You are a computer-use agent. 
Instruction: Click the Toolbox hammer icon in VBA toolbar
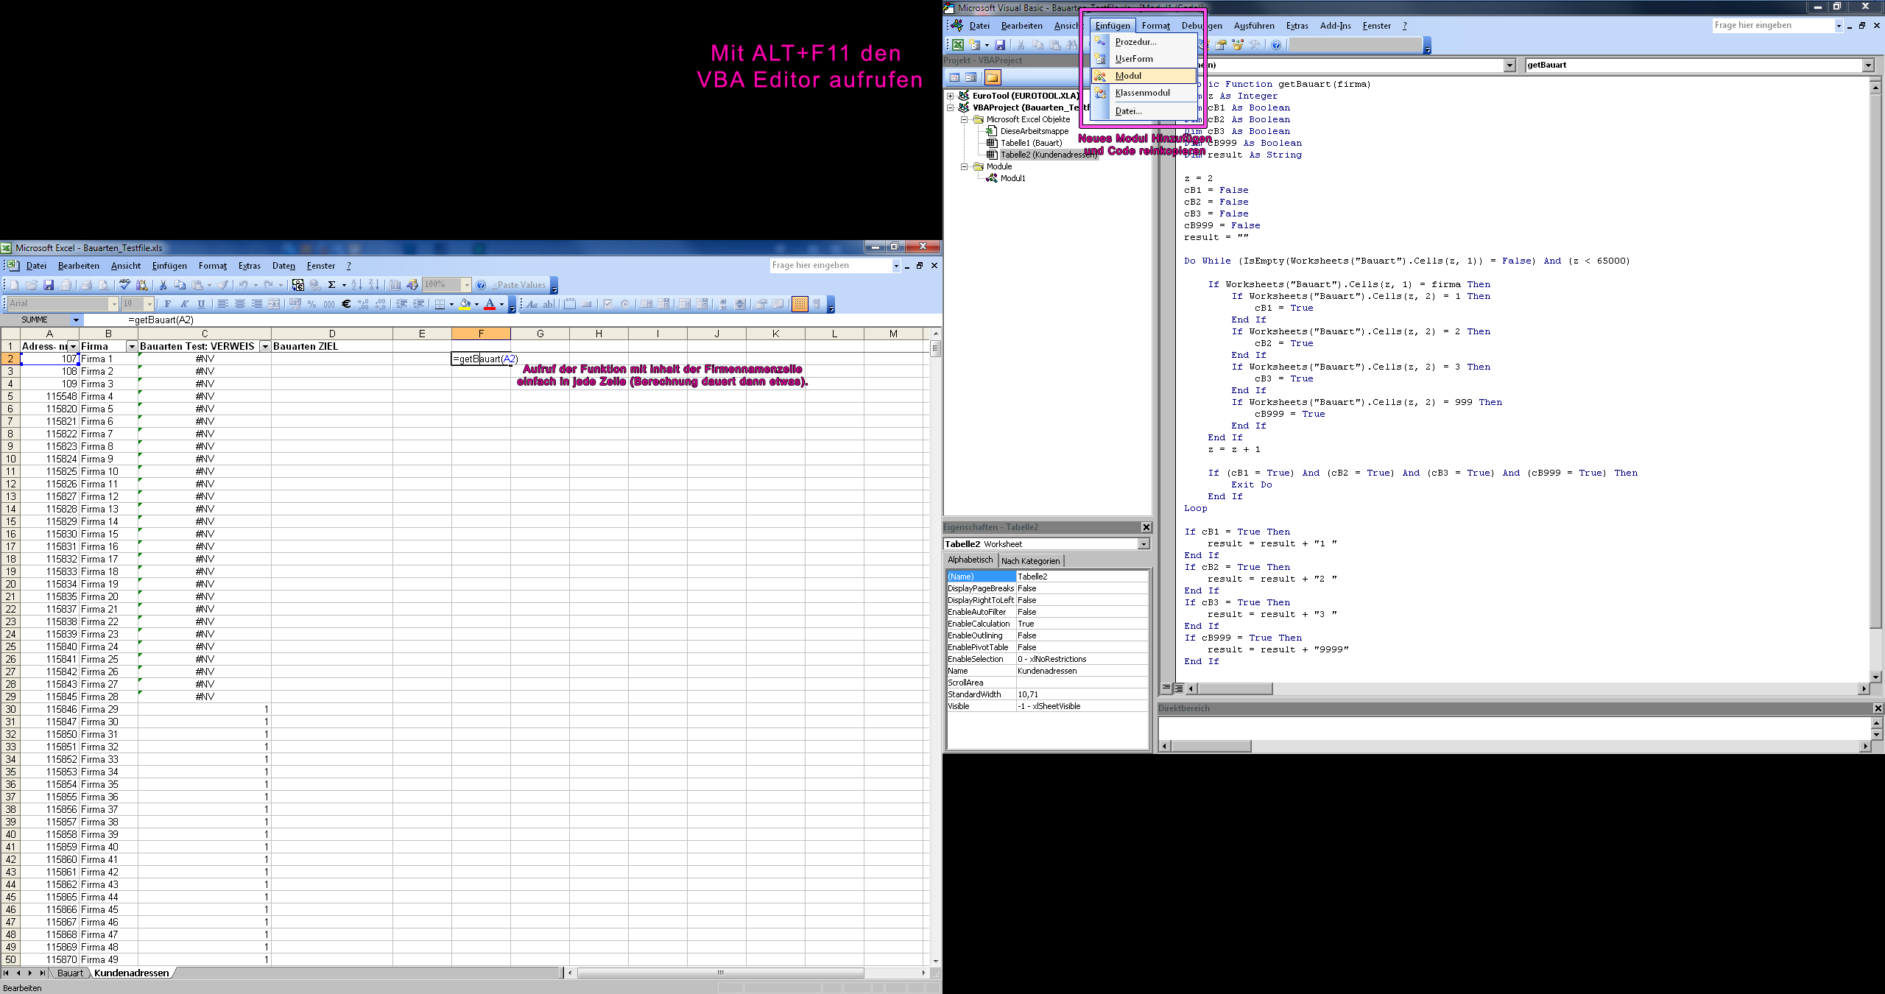coord(1255,45)
